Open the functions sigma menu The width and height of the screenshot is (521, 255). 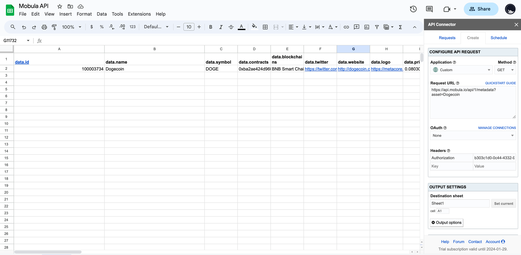point(400,27)
